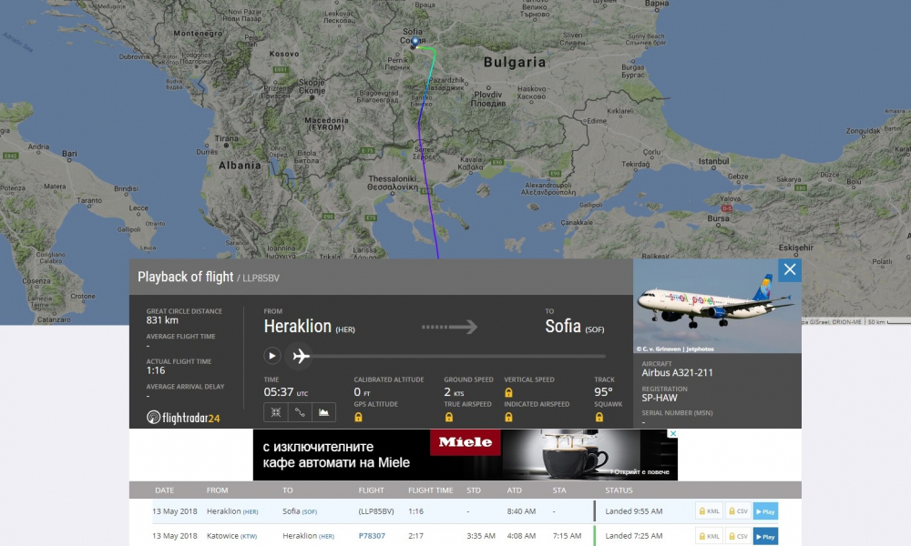This screenshot has height=546, width=911.
Task: Click the 1:16 actual flight time value
Action: tap(156, 370)
